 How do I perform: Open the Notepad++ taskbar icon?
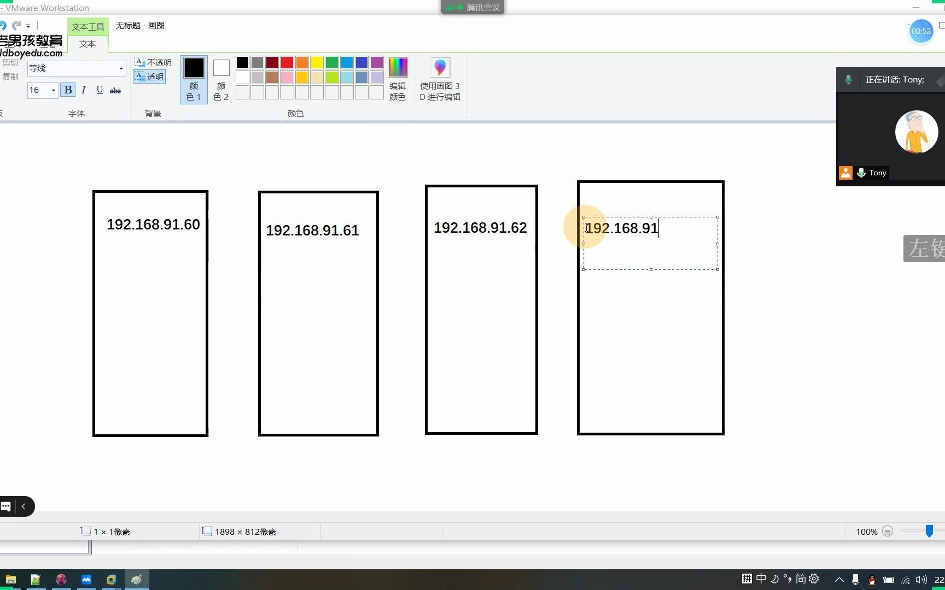36,580
